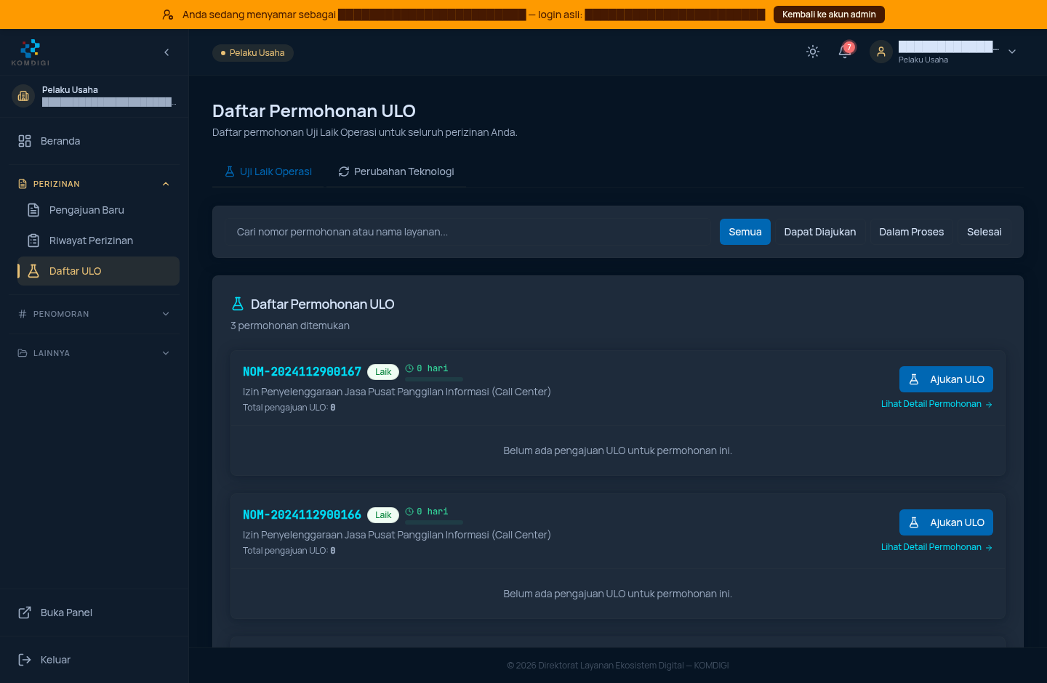Click the progress bar under NOM-2024112900166 hari
Screen dimensions: 1047x683
coord(434,522)
